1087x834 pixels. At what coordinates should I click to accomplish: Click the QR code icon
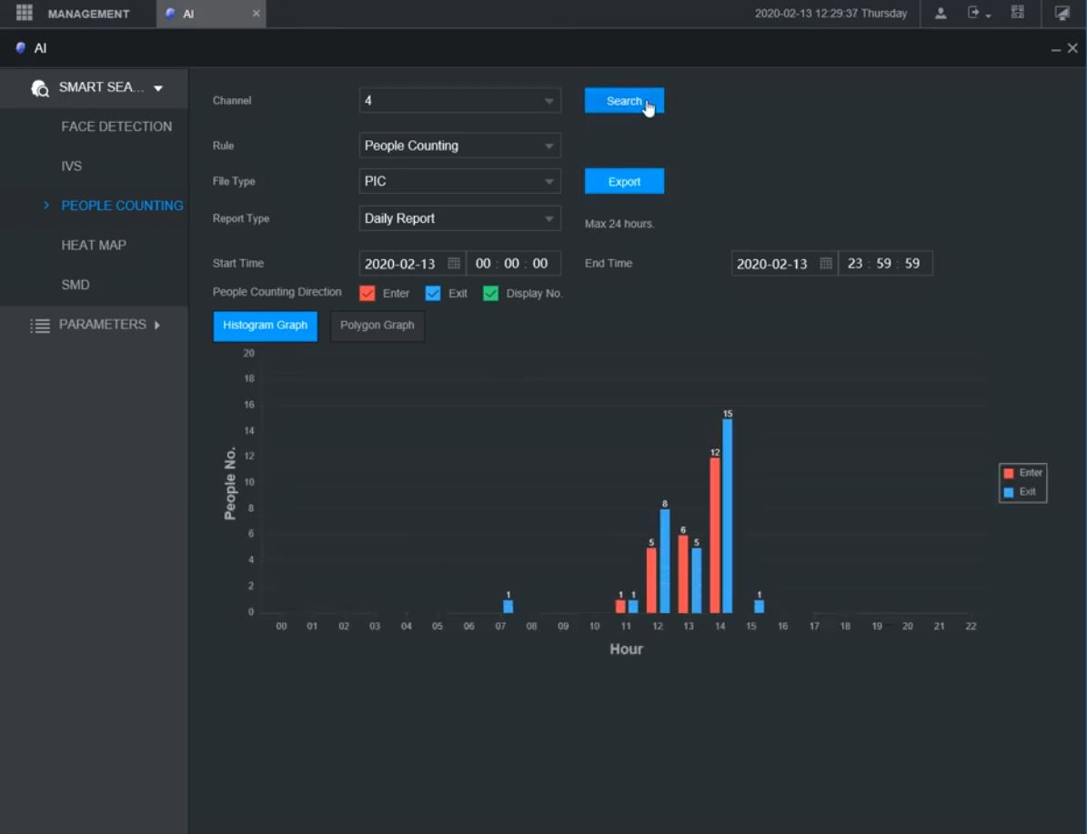pyautogui.click(x=1018, y=14)
